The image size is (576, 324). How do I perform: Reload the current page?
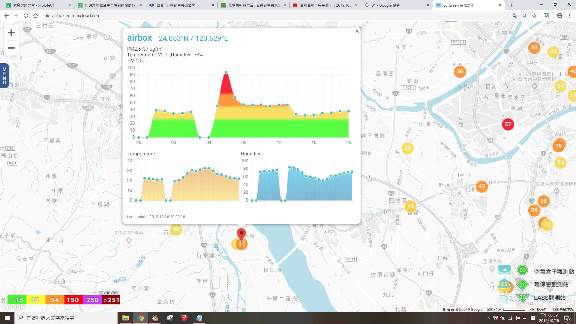[x=26, y=16]
